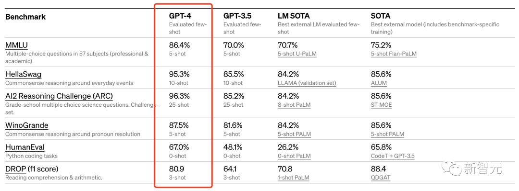Follow the QDGAT reference link

(x=381, y=178)
